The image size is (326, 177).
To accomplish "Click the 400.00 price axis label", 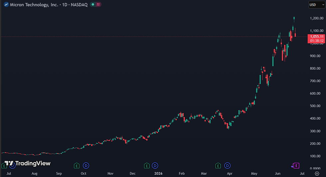I will coord(315,119).
